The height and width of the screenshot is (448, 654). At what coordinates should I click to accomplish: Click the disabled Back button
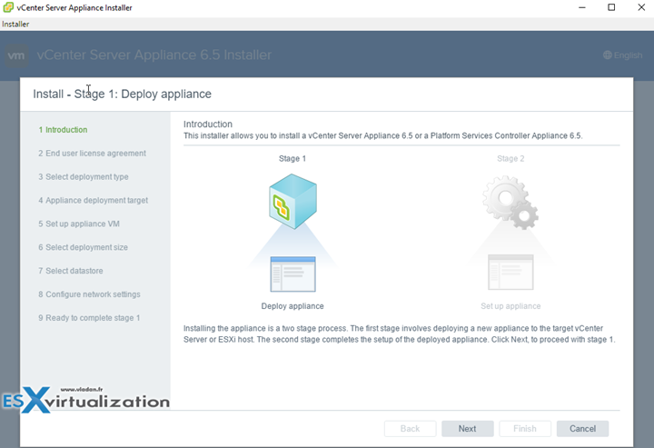410,429
